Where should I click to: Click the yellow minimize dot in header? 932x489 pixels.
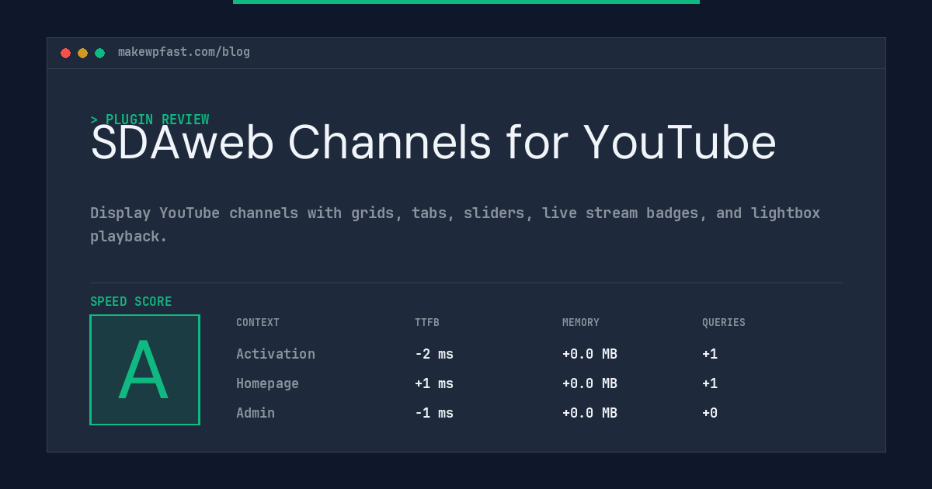[x=82, y=53]
